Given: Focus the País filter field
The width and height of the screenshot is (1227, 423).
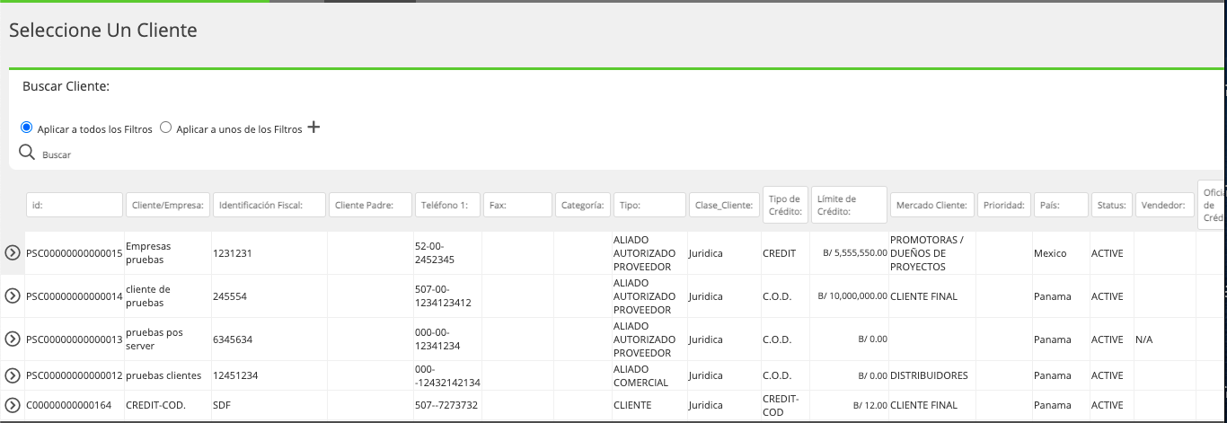Looking at the screenshot, I should (x=1061, y=205).
